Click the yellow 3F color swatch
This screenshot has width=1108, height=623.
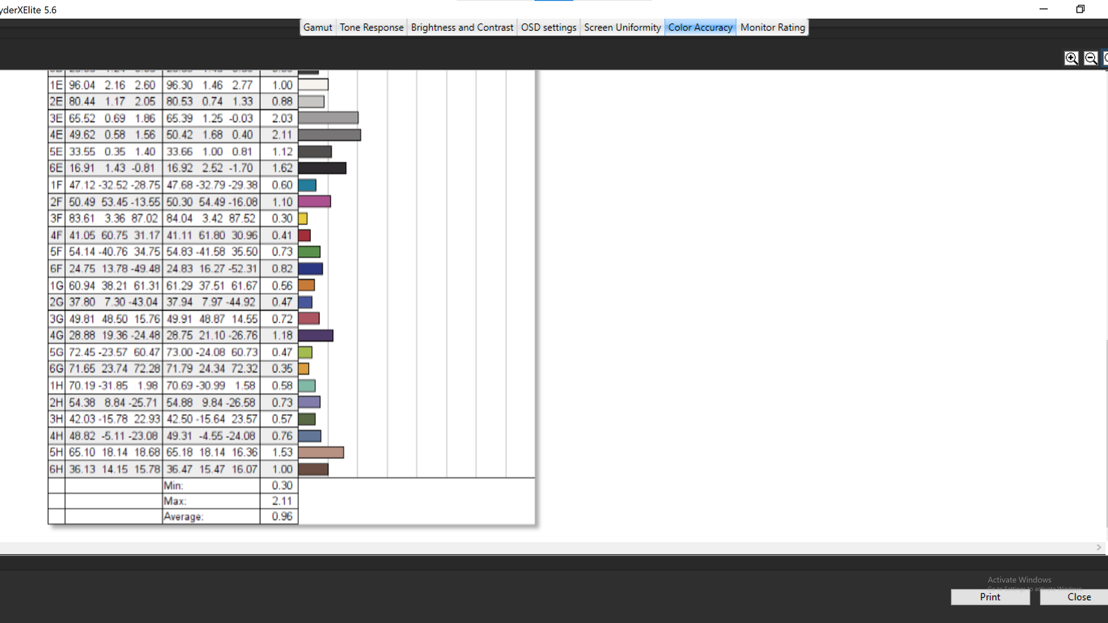pyautogui.click(x=303, y=219)
